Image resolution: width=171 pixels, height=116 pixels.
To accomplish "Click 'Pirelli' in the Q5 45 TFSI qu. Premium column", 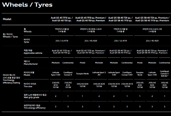I will 82,63.
